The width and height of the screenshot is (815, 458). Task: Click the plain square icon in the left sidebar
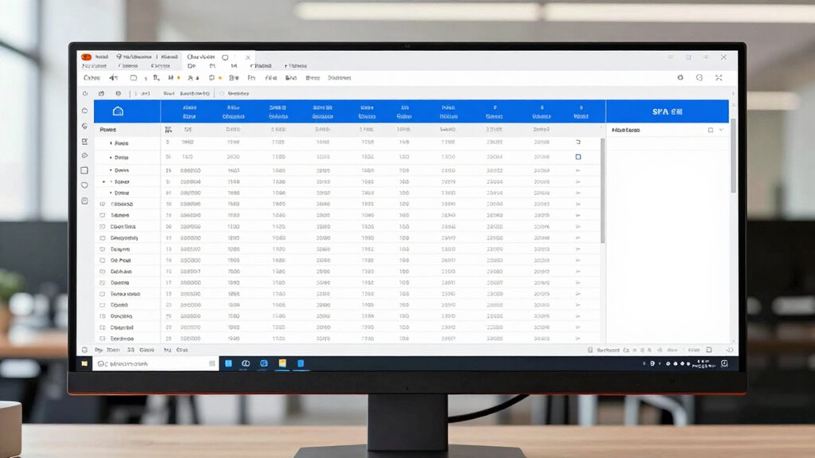[85, 170]
